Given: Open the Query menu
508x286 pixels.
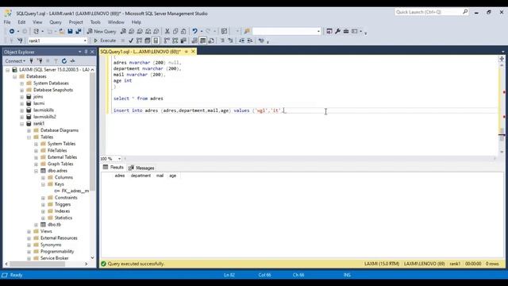Looking at the screenshot, I should point(56,22).
